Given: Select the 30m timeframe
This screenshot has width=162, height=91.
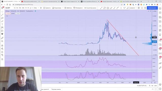Looking at the screenshot, I should tap(23, 8).
